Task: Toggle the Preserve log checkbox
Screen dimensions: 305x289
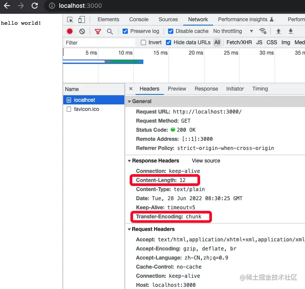Action: coord(125,31)
